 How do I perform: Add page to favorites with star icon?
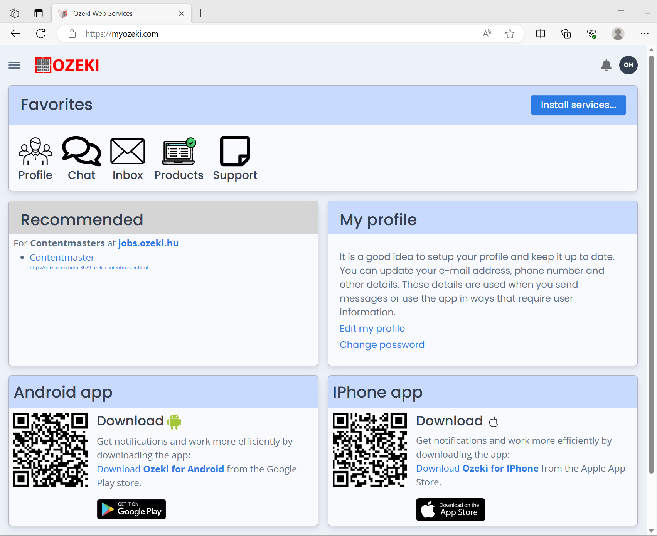pyautogui.click(x=510, y=34)
